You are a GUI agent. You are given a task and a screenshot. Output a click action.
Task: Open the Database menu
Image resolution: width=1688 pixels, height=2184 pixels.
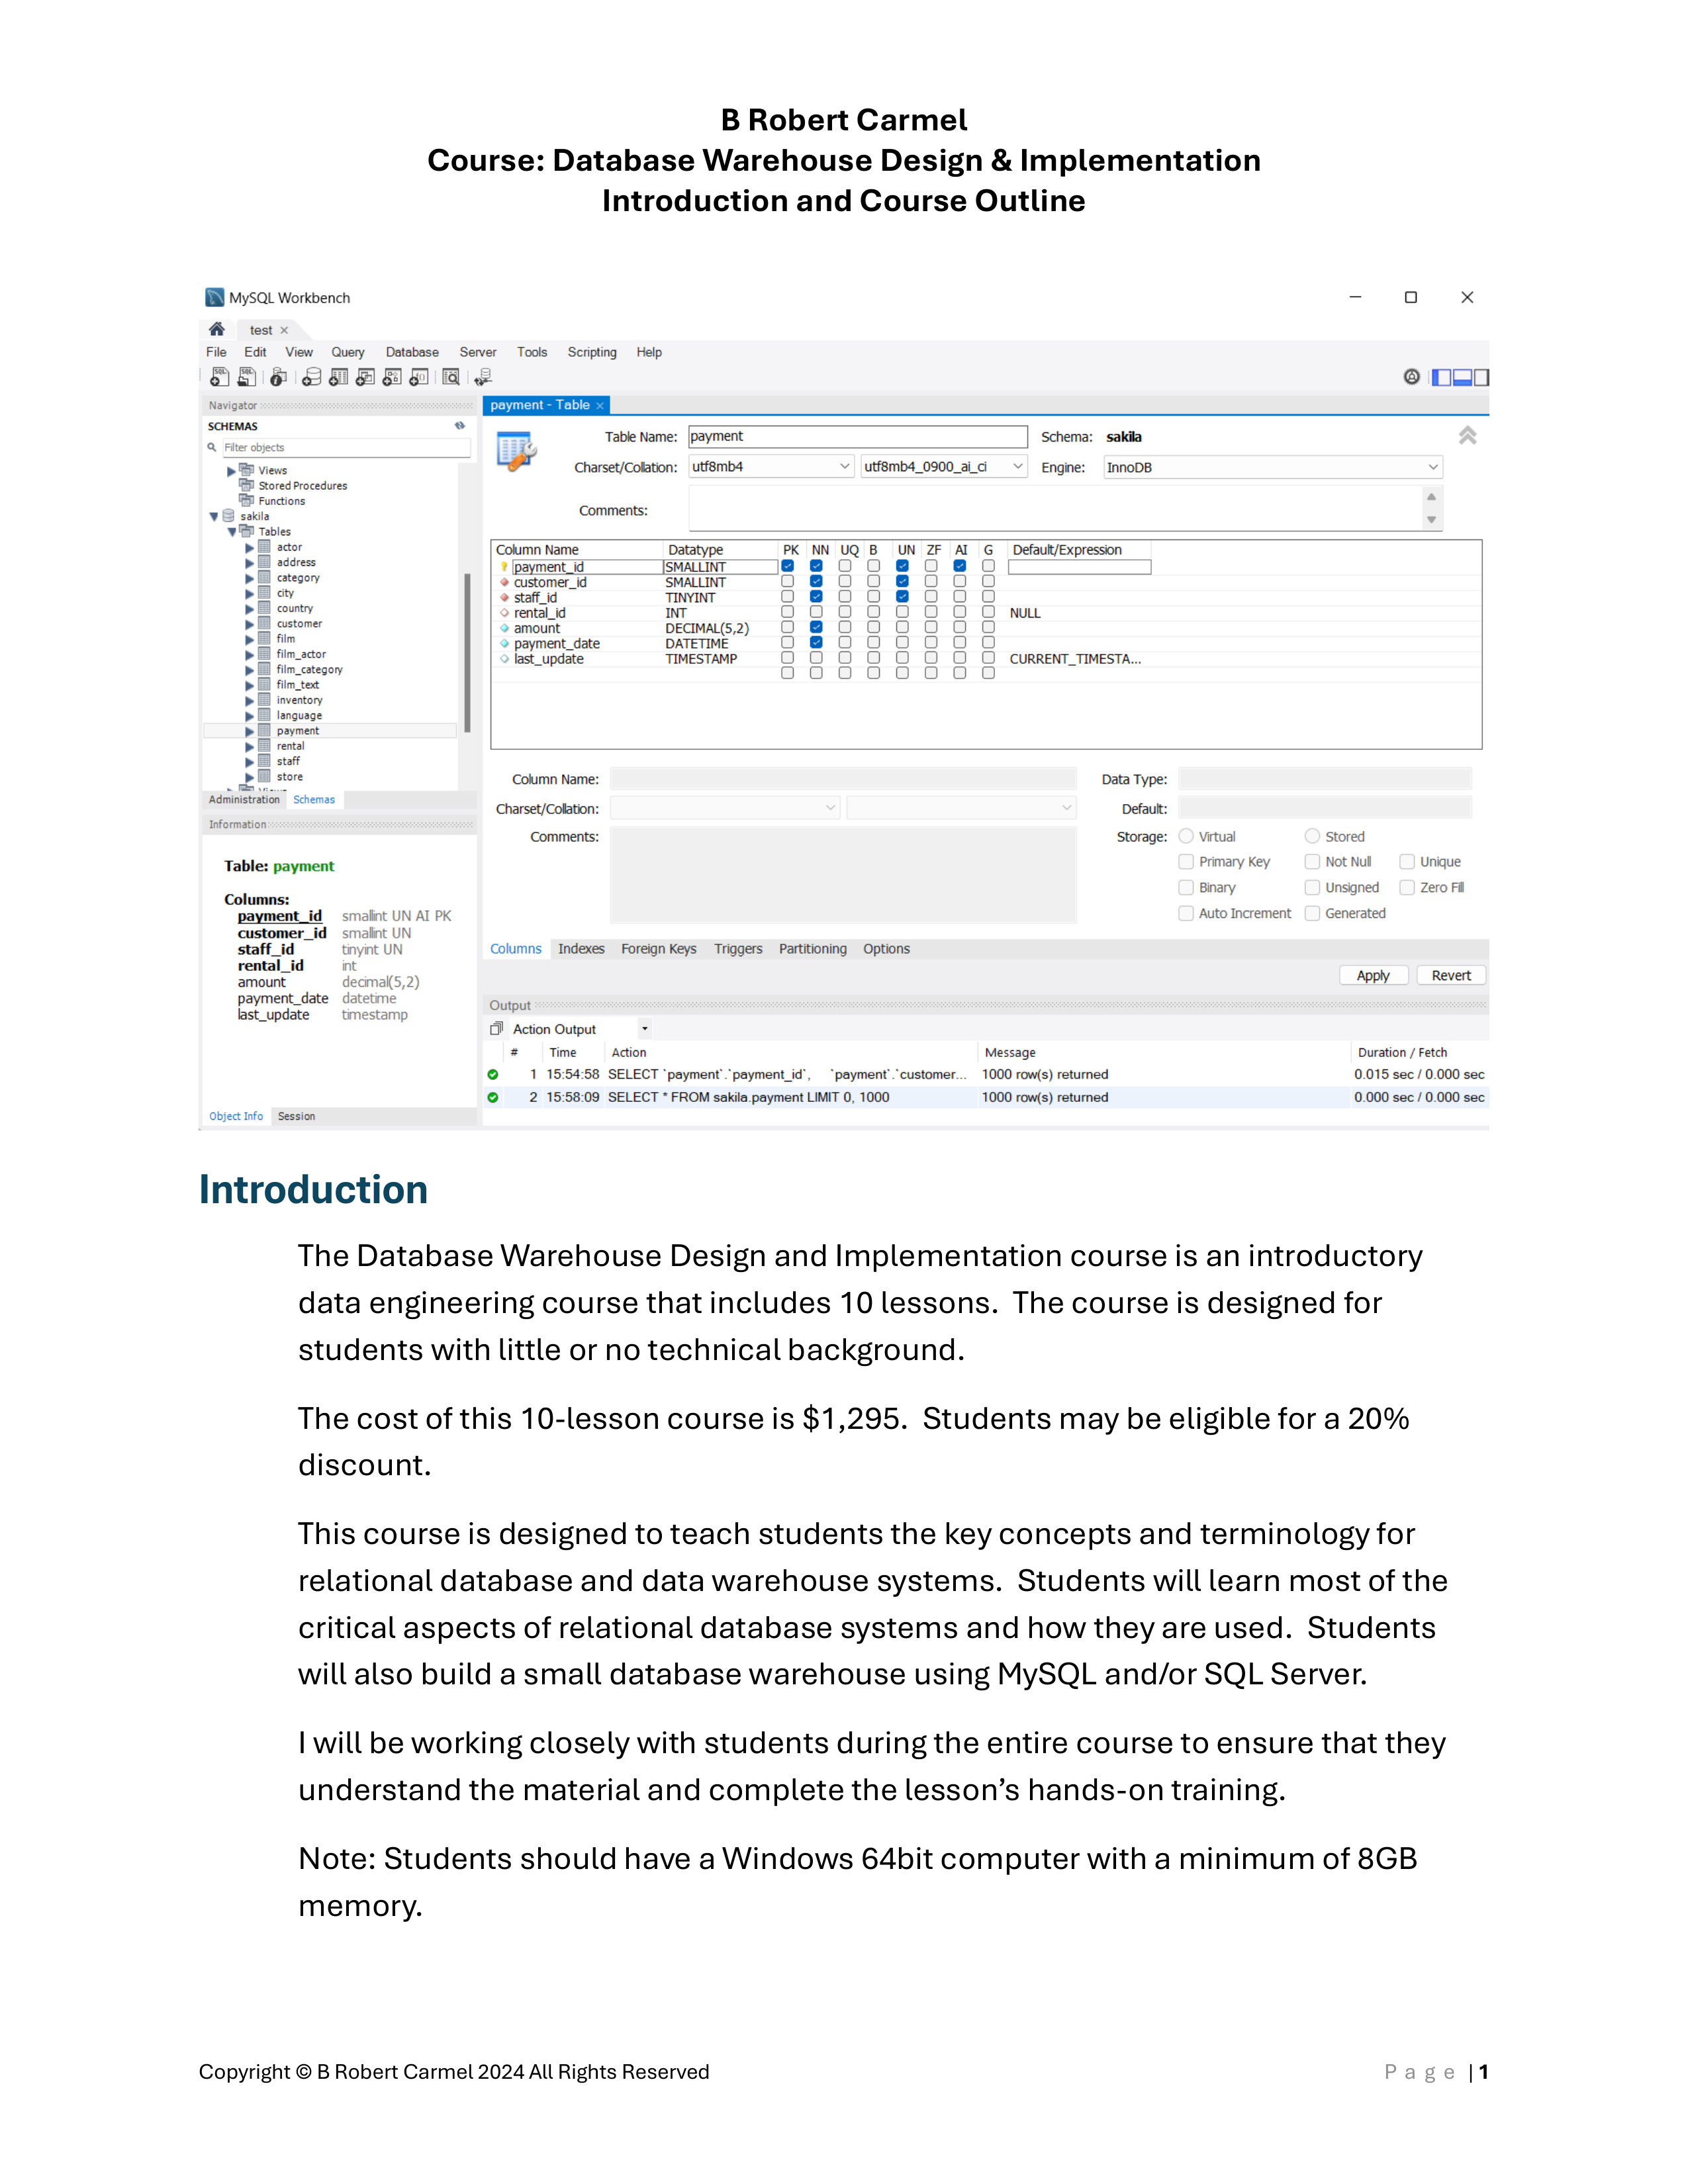(412, 352)
